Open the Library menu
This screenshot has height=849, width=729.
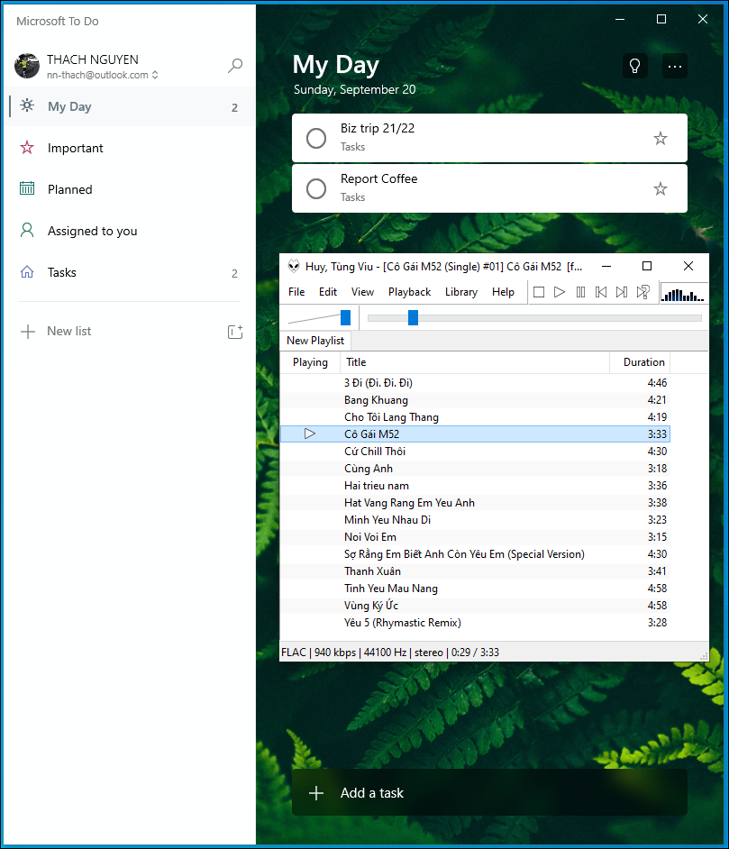(461, 292)
